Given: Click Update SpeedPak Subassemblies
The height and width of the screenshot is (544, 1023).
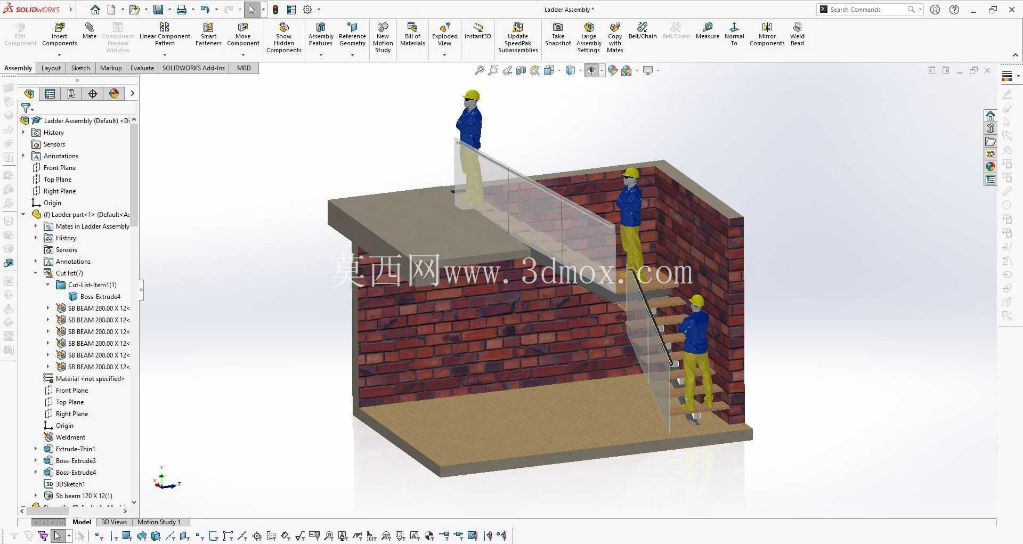Looking at the screenshot, I should [x=518, y=37].
